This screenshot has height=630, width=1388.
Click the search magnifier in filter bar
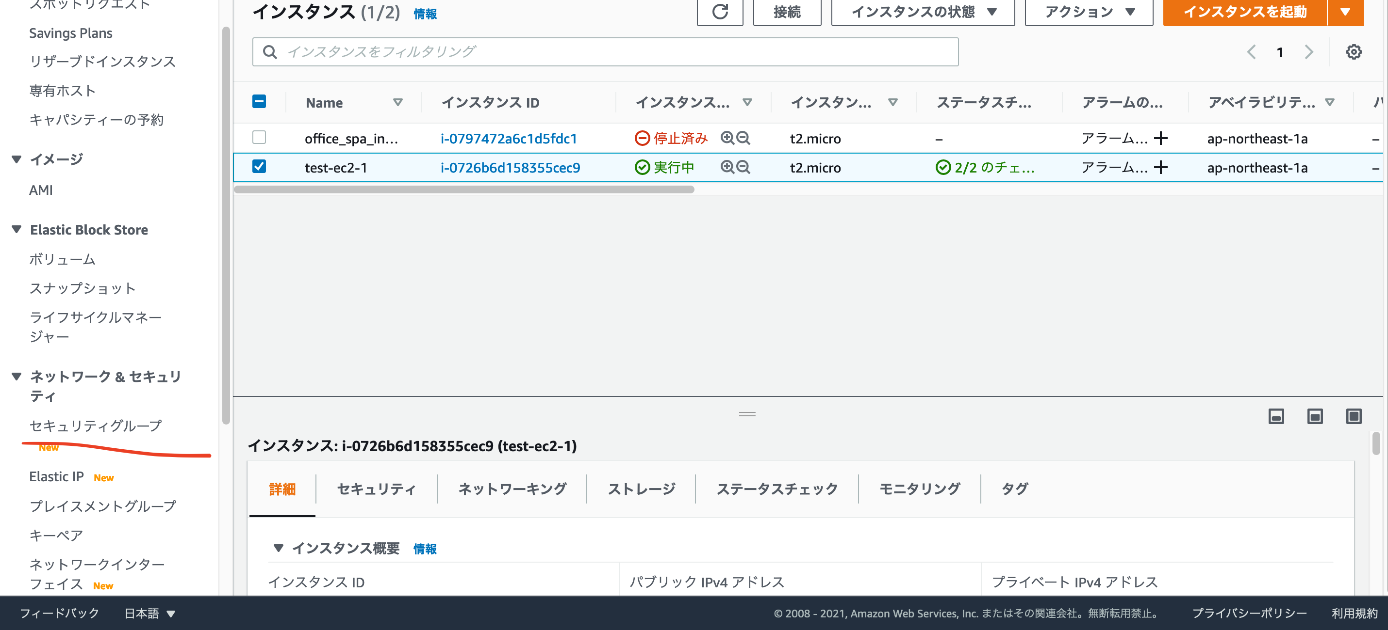pos(270,52)
